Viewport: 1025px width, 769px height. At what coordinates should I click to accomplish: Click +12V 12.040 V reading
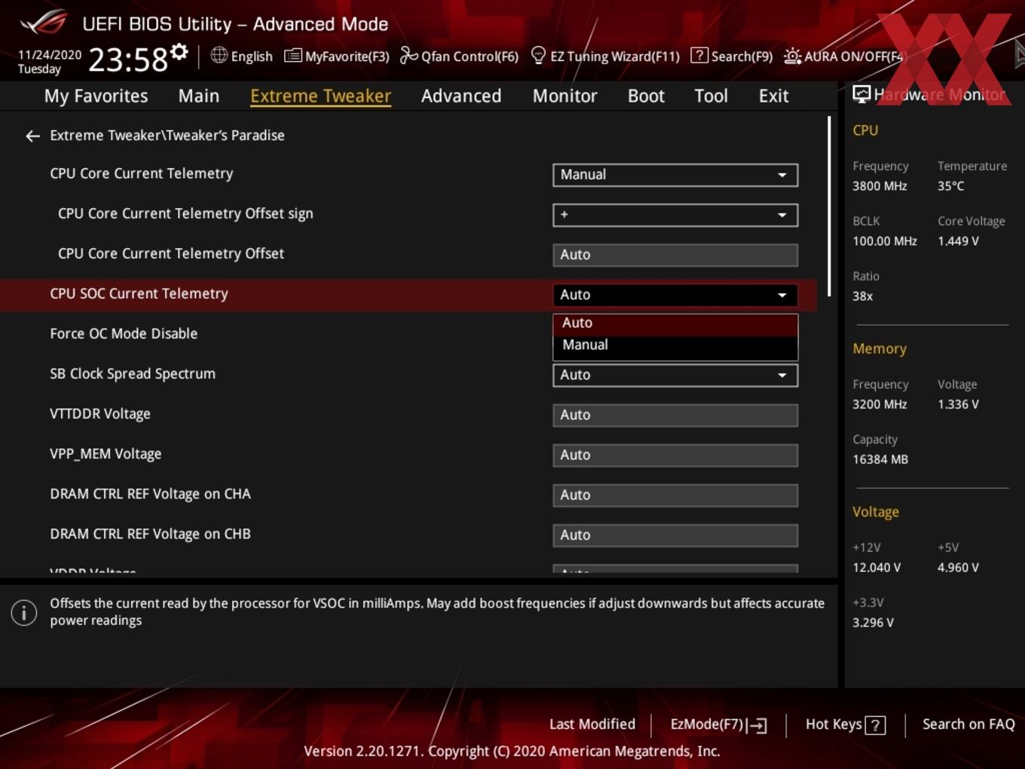(x=877, y=567)
